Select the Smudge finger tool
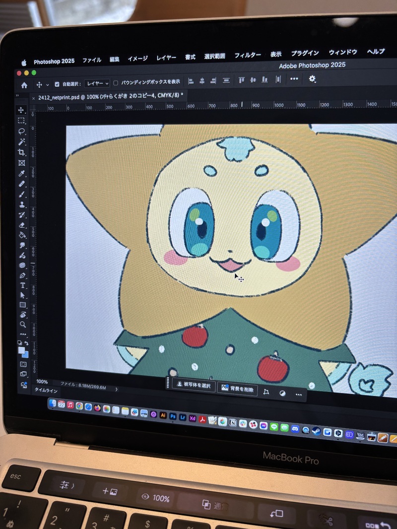Viewport: 397px width, 529px height. tap(22, 245)
